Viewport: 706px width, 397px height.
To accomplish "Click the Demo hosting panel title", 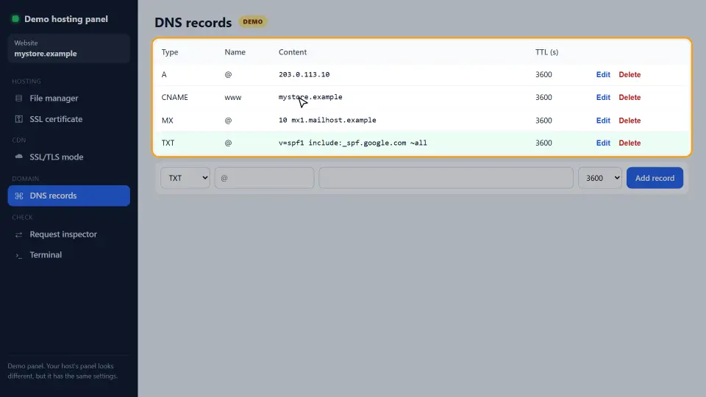I will coord(66,19).
